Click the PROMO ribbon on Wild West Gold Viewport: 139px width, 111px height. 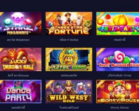pos(49,84)
